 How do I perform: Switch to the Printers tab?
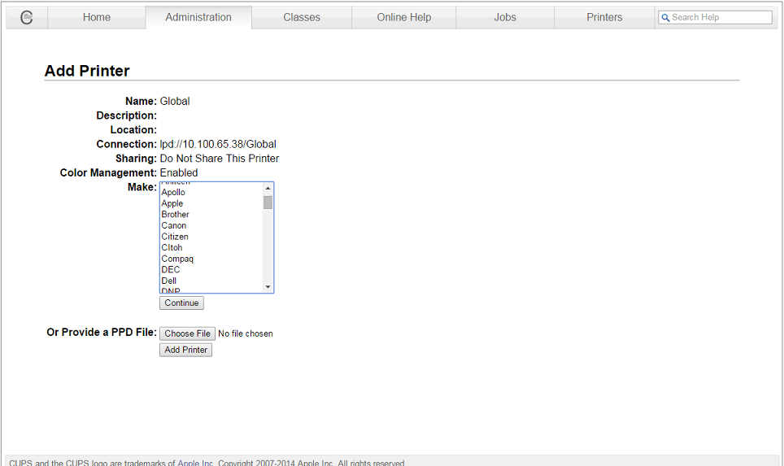(604, 18)
